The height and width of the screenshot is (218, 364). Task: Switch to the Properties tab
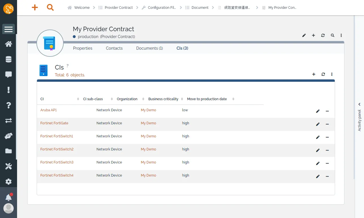pyautogui.click(x=83, y=48)
